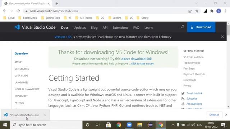Select the FAQ nav item
The width and height of the screenshot is (230, 129).
tap(136, 28)
